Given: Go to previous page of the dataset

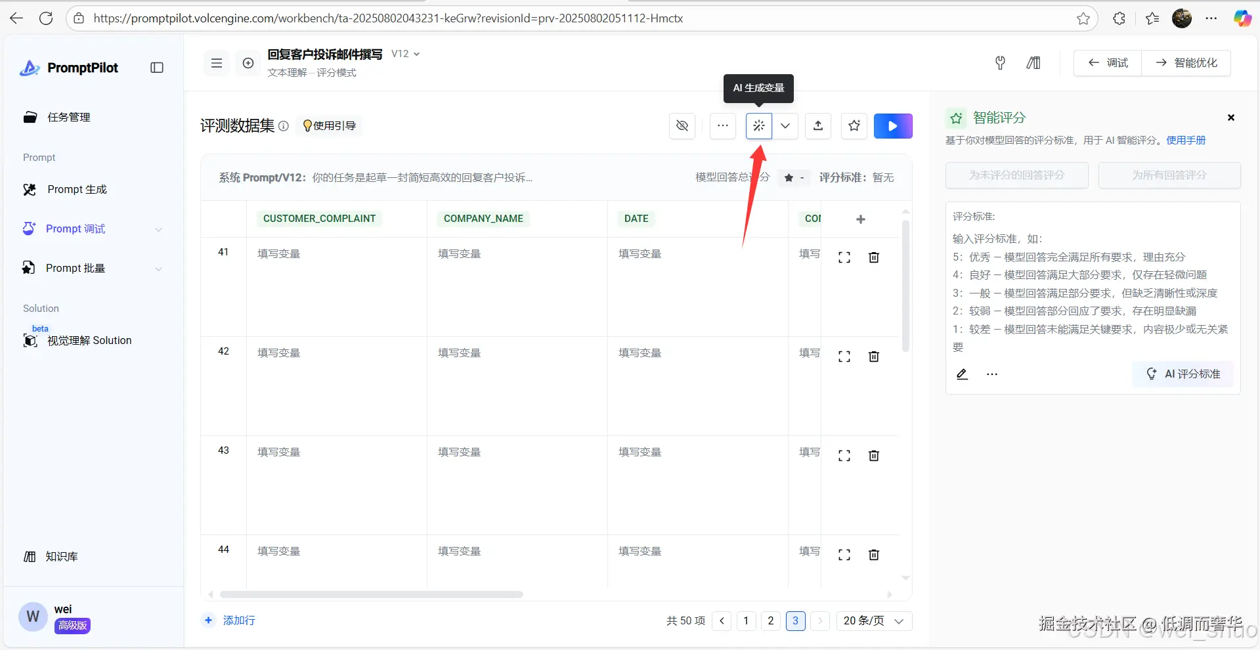Looking at the screenshot, I should (722, 621).
